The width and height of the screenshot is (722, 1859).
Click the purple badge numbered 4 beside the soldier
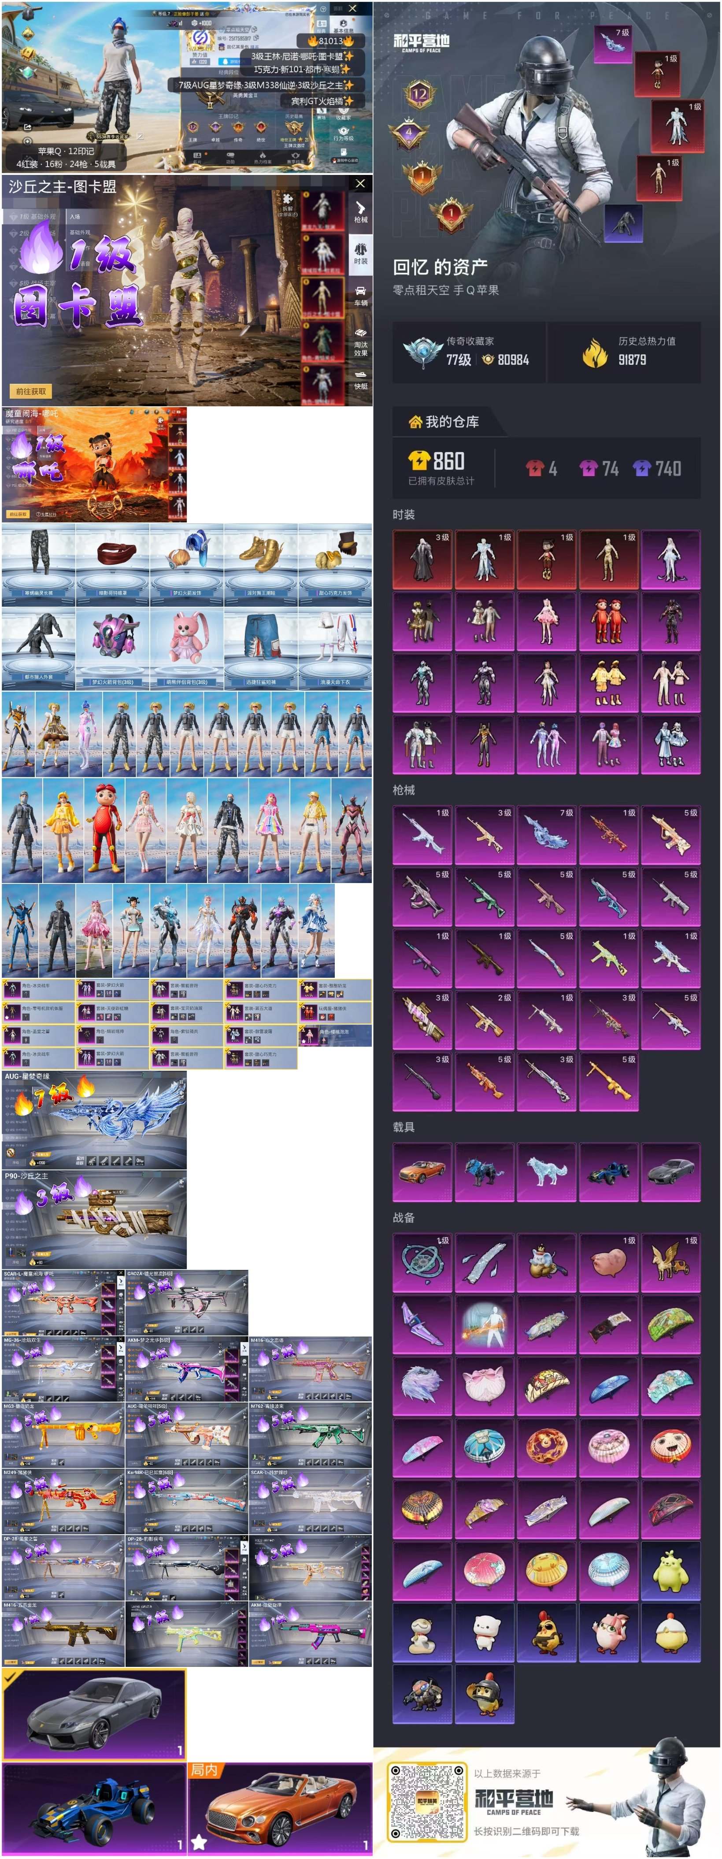[x=409, y=134]
